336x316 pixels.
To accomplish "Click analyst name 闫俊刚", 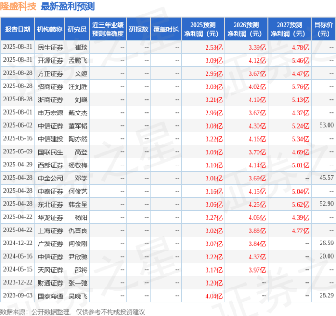I will tap(78, 244).
